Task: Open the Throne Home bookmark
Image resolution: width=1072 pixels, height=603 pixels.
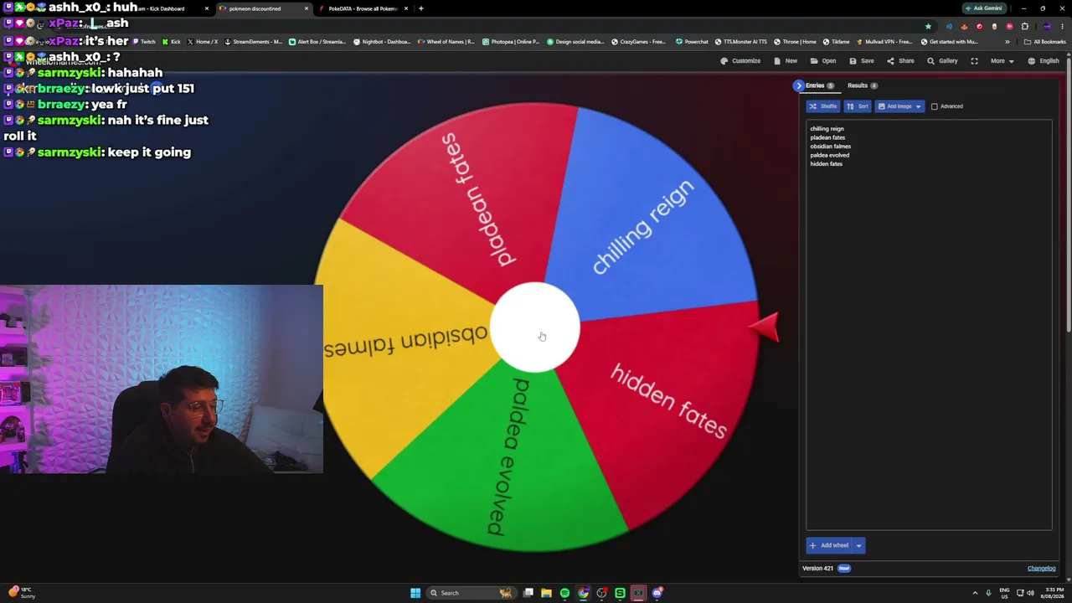Action: pyautogui.click(x=795, y=42)
